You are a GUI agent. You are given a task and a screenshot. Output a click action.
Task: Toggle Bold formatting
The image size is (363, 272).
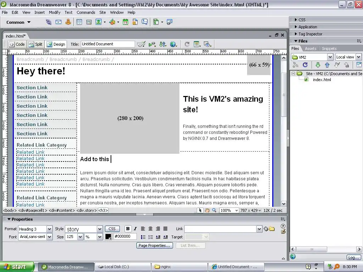128,229
